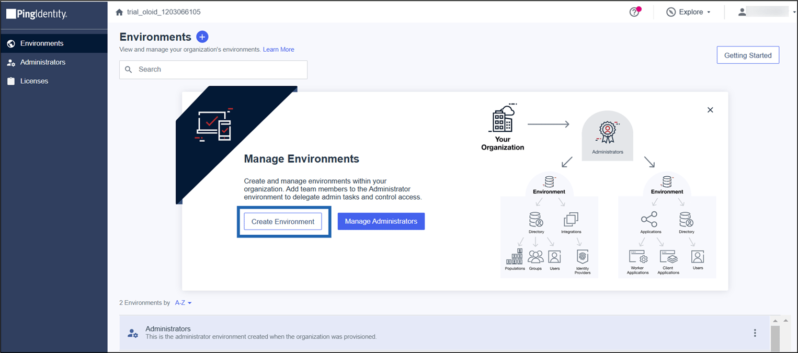Click the compass icon beside Explore
Image resolution: width=798 pixels, height=353 pixels.
tap(671, 12)
